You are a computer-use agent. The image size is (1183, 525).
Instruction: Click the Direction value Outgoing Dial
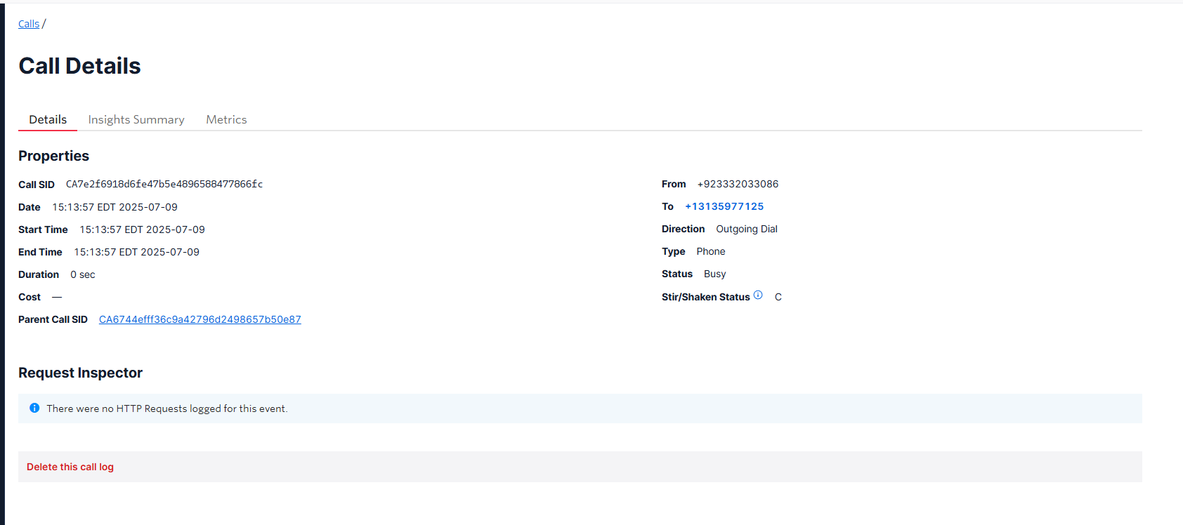(747, 229)
